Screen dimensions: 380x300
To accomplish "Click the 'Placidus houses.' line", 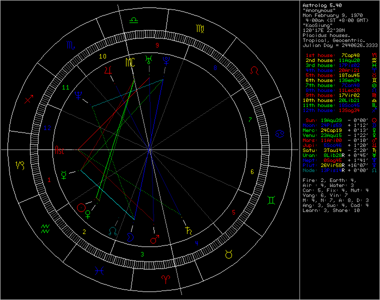I will [x=326, y=35].
